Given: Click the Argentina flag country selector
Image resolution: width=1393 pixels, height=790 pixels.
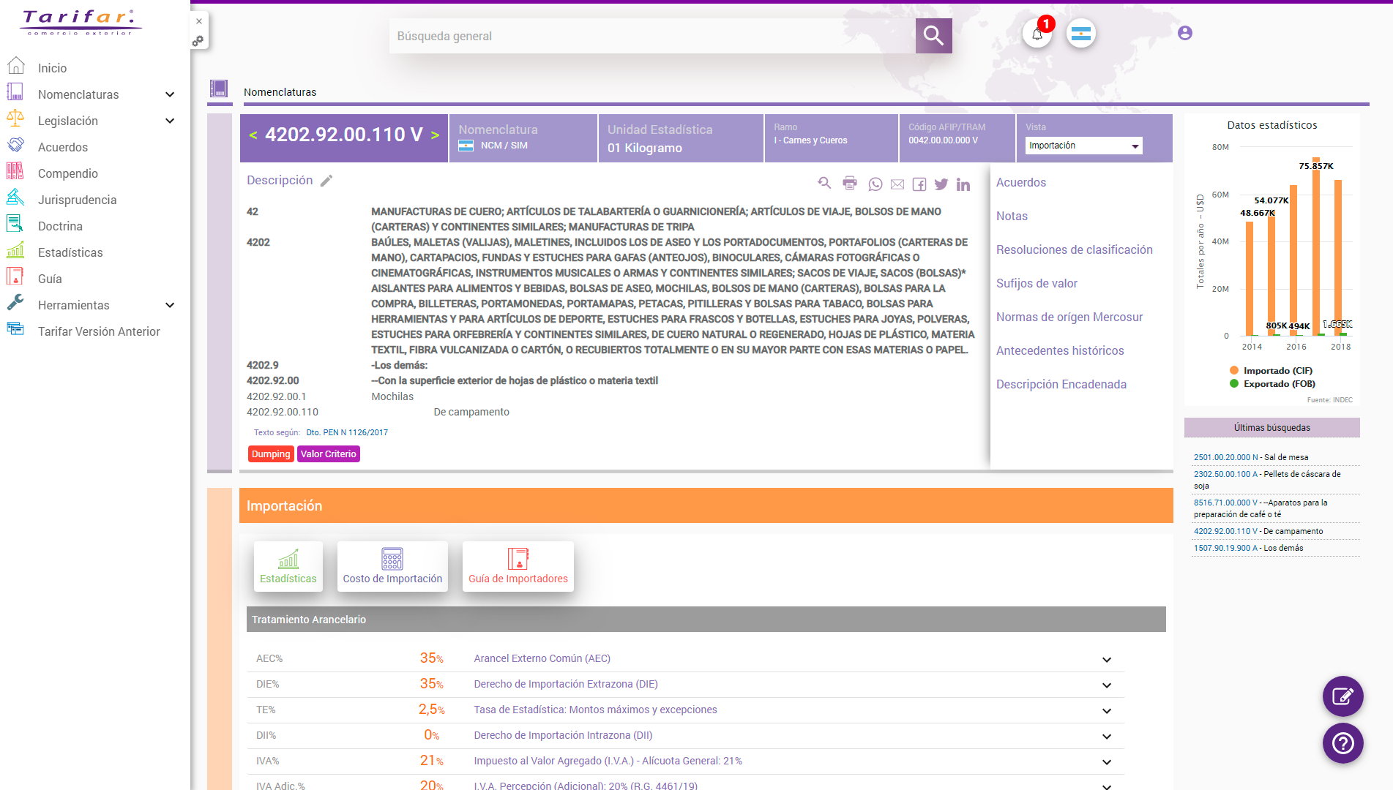Looking at the screenshot, I should click(1081, 34).
